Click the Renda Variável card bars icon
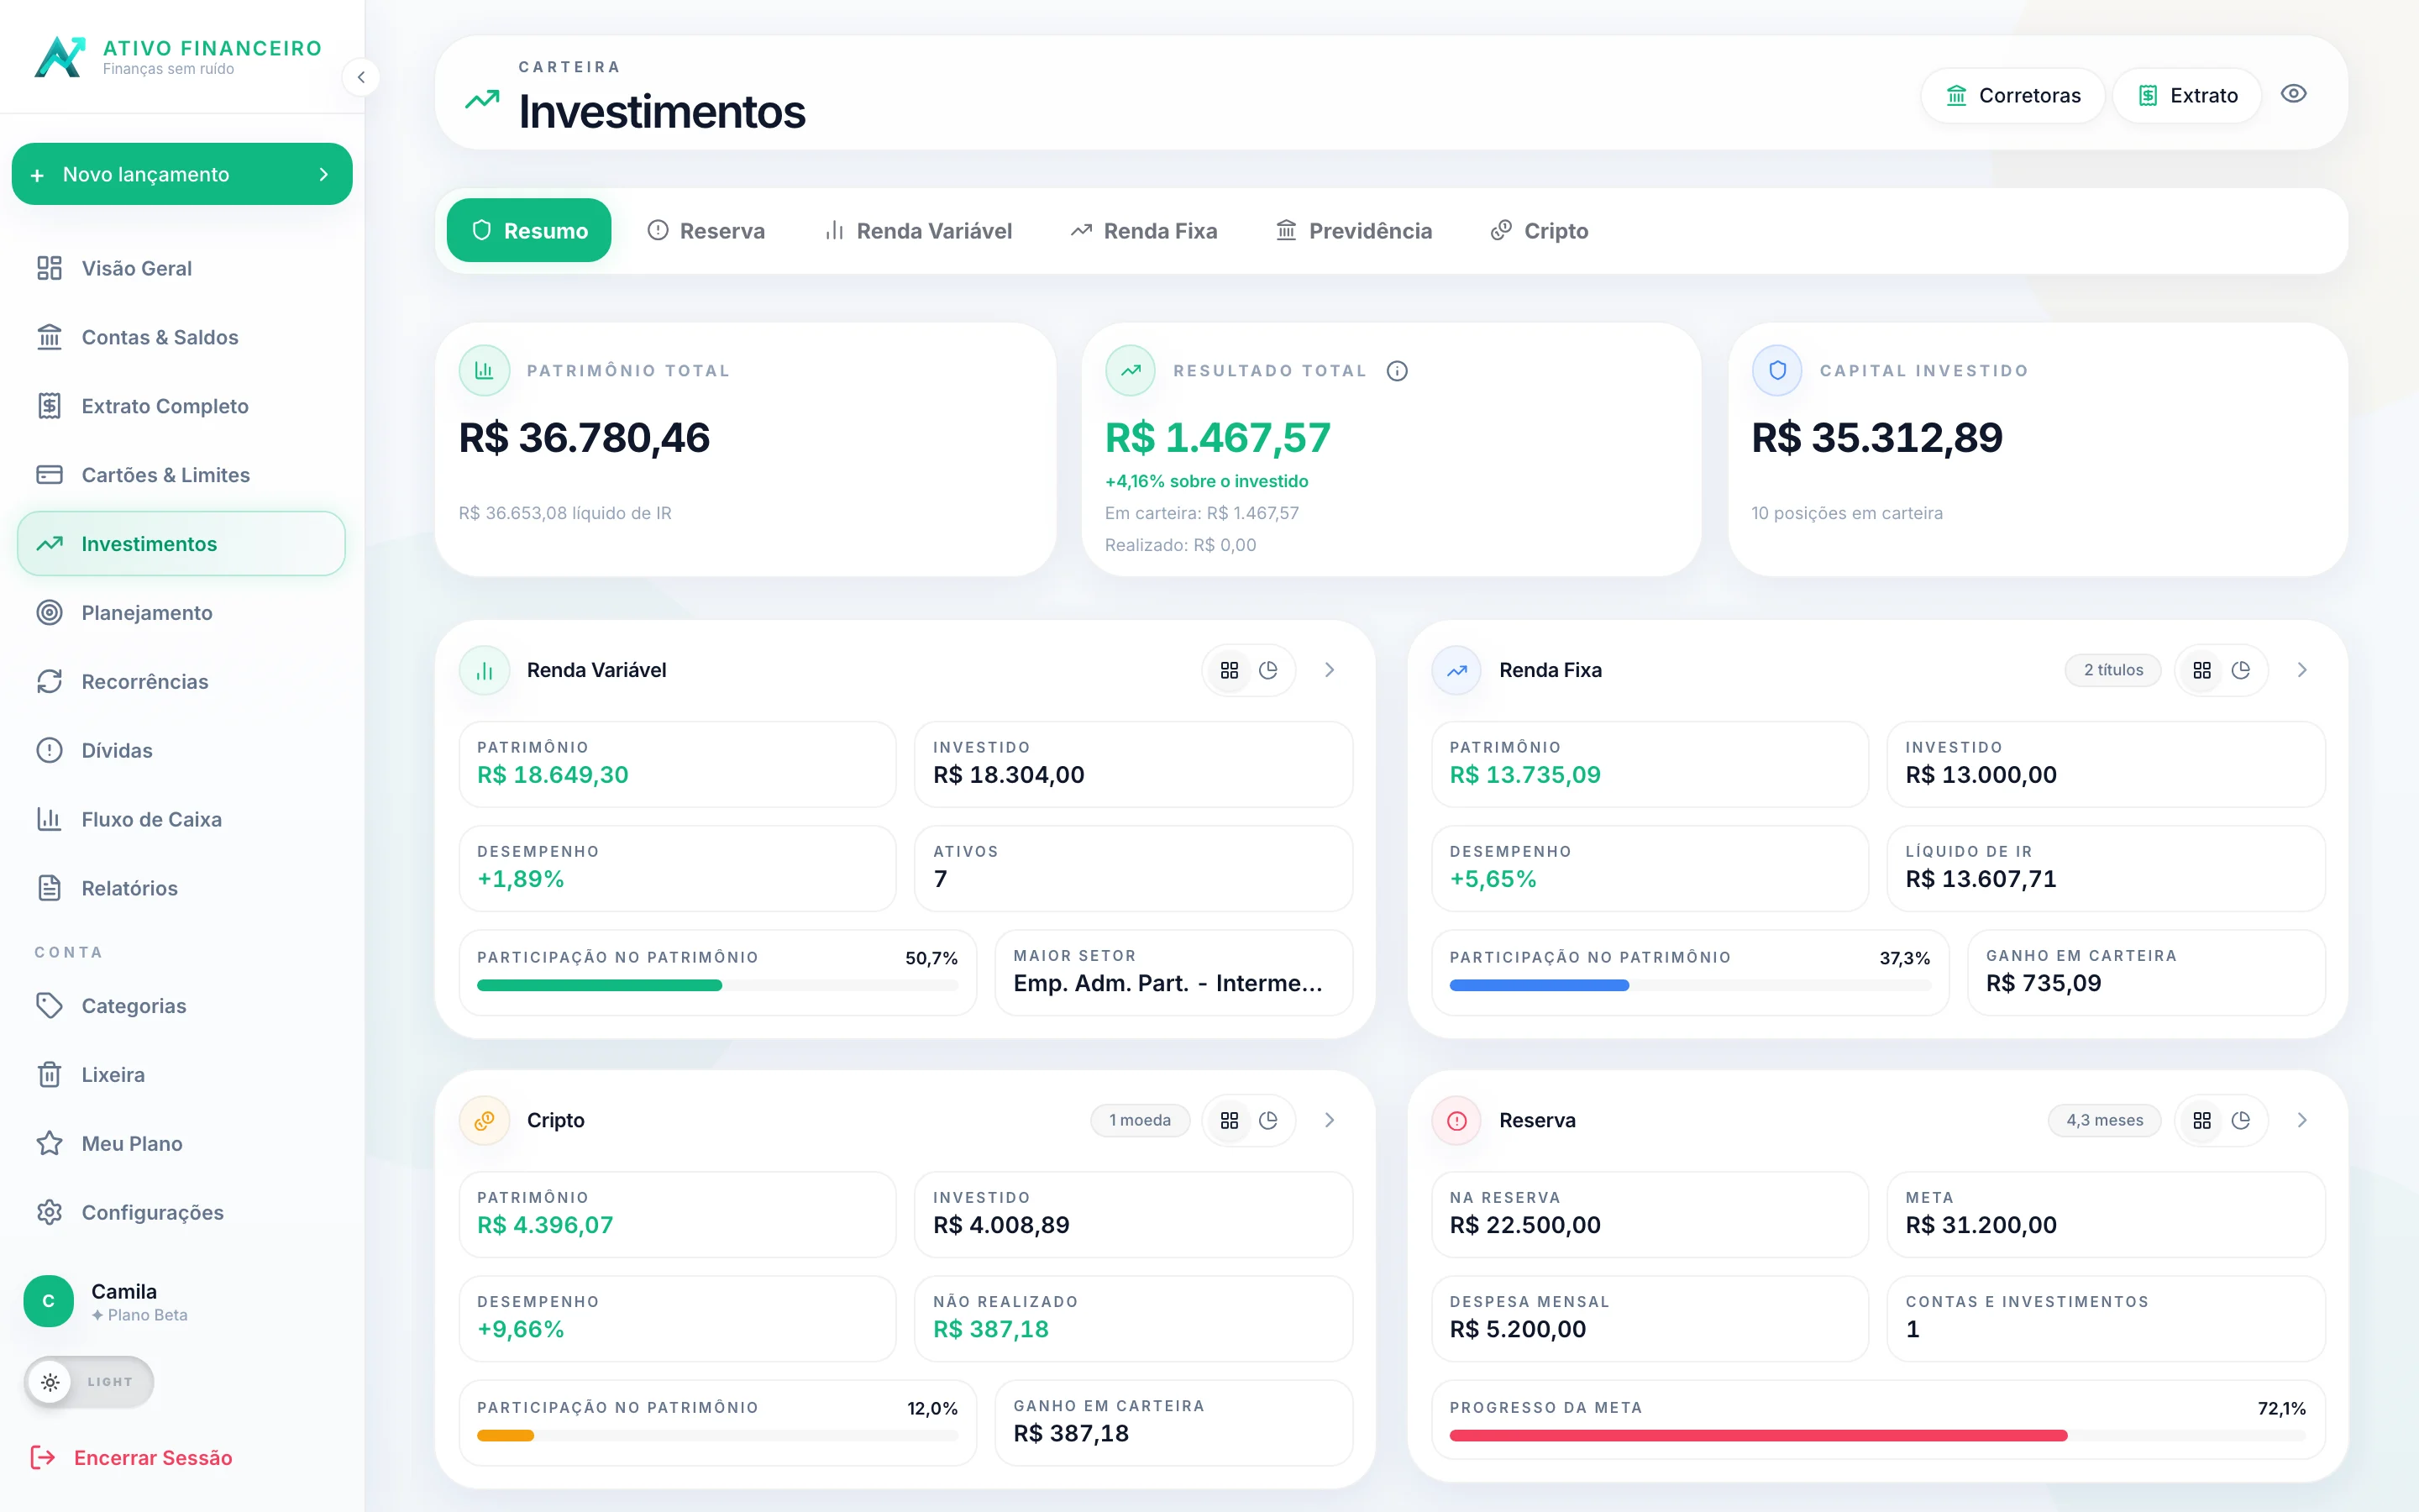2419x1512 pixels. coord(484,670)
